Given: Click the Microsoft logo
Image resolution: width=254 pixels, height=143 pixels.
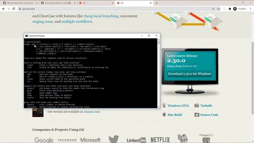Looking at the screenshot, I should [90, 140].
